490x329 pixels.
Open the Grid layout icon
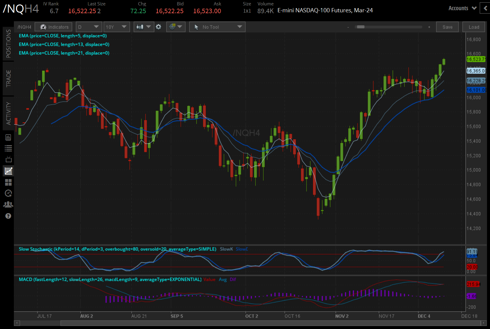coord(8,182)
